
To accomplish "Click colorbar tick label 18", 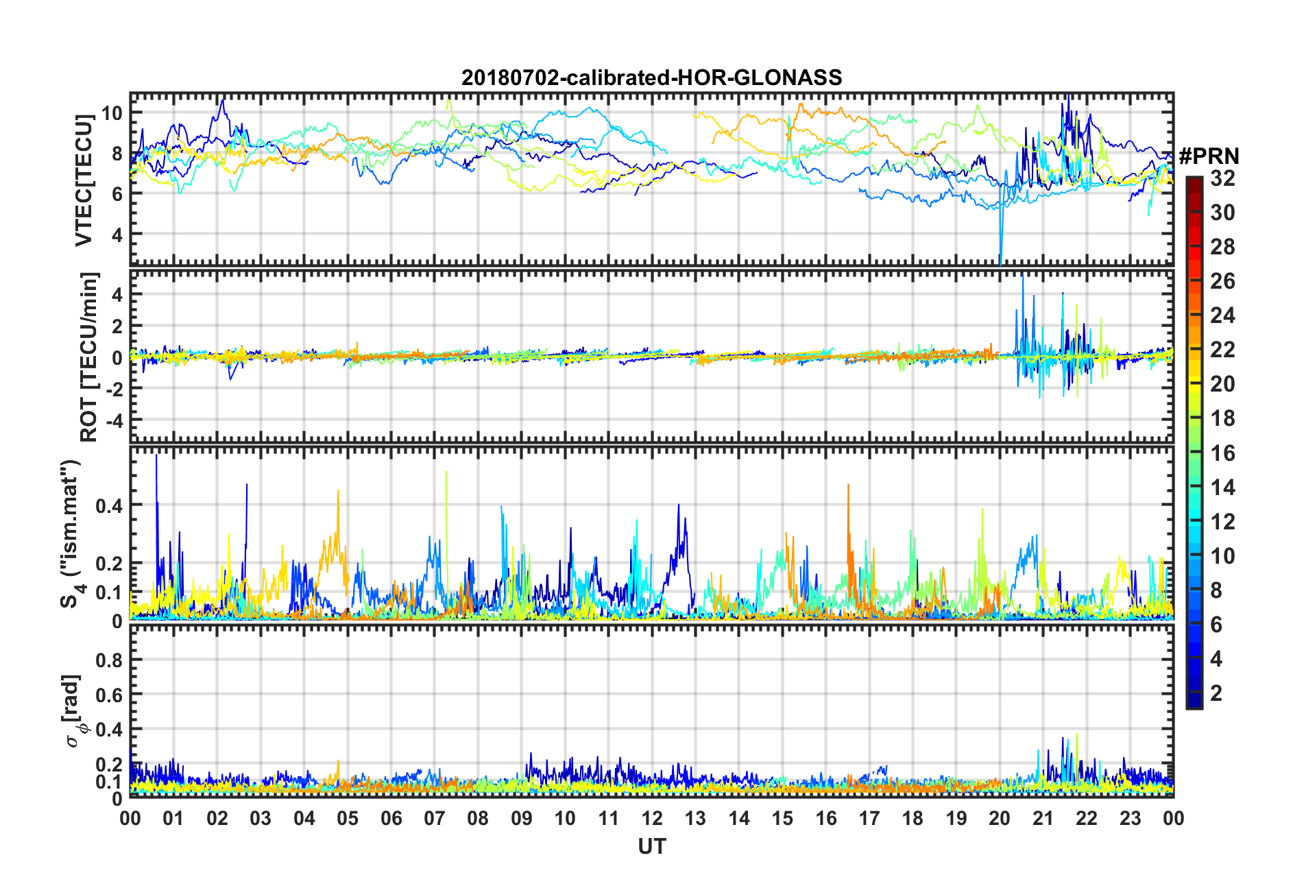I will coord(1222,418).
